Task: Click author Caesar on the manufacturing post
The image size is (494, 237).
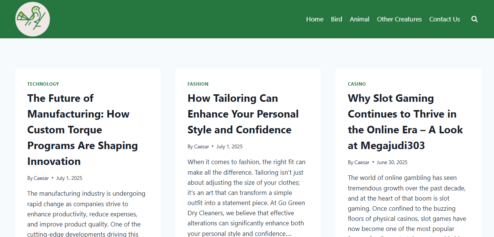Action: click(41, 178)
